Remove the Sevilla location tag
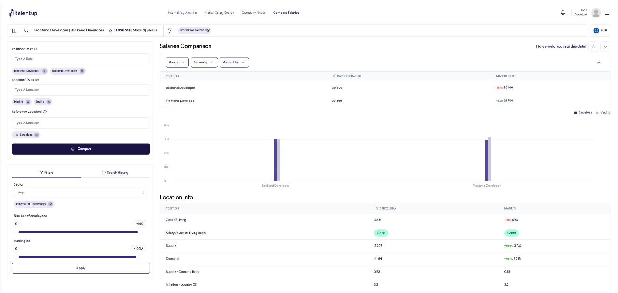The width and height of the screenshot is (618, 293). 48,102
